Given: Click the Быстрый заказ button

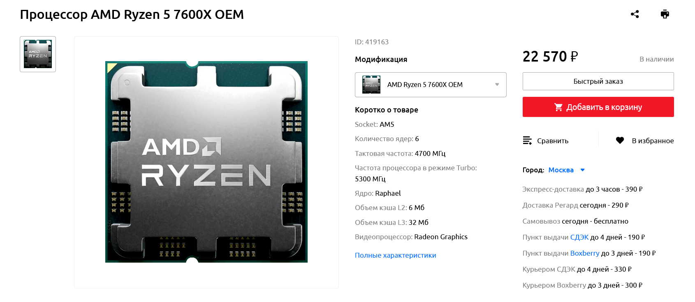Looking at the screenshot, I should tap(598, 81).
